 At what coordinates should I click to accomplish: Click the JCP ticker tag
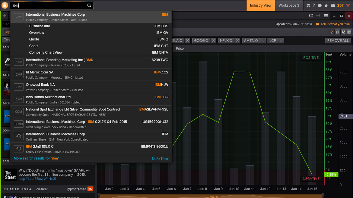coord(273,41)
